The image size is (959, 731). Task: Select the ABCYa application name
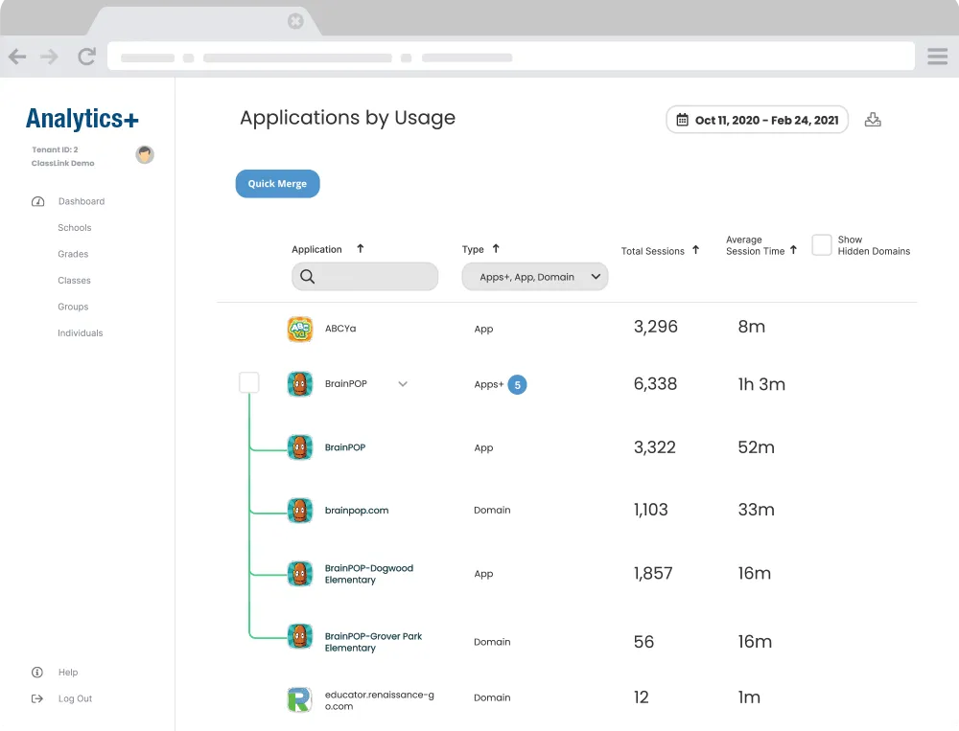[x=340, y=329]
